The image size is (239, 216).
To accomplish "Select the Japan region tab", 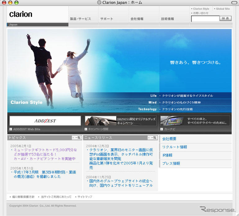I will 38,24.
